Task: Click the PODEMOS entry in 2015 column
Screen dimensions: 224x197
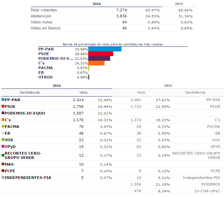Action: [x=211, y=184]
